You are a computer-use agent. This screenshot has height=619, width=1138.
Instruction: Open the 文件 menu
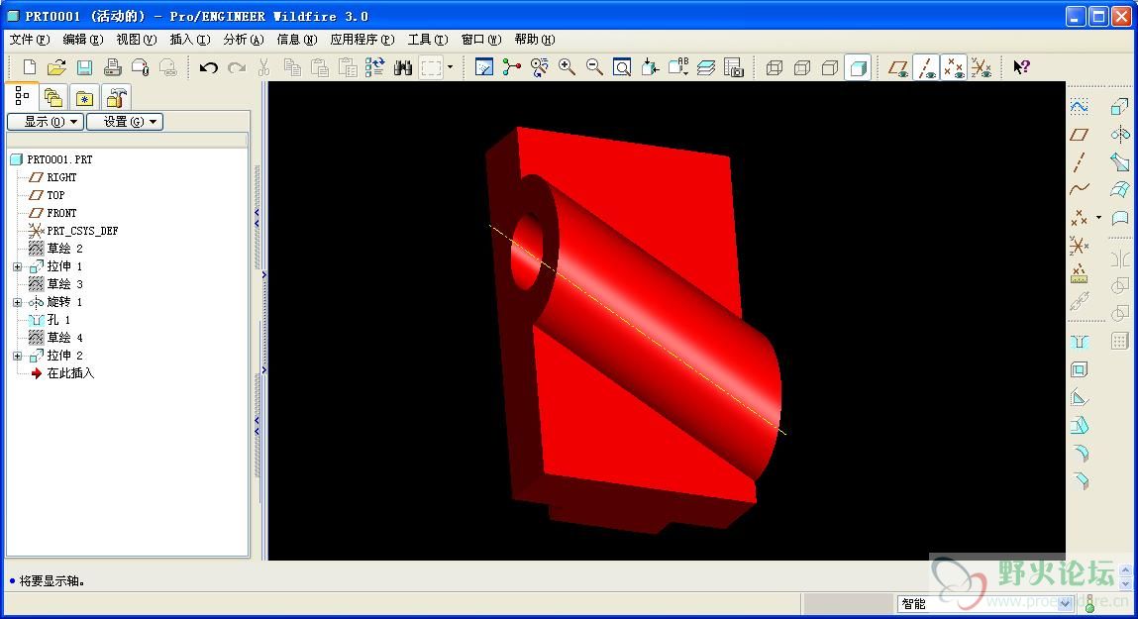[30, 40]
